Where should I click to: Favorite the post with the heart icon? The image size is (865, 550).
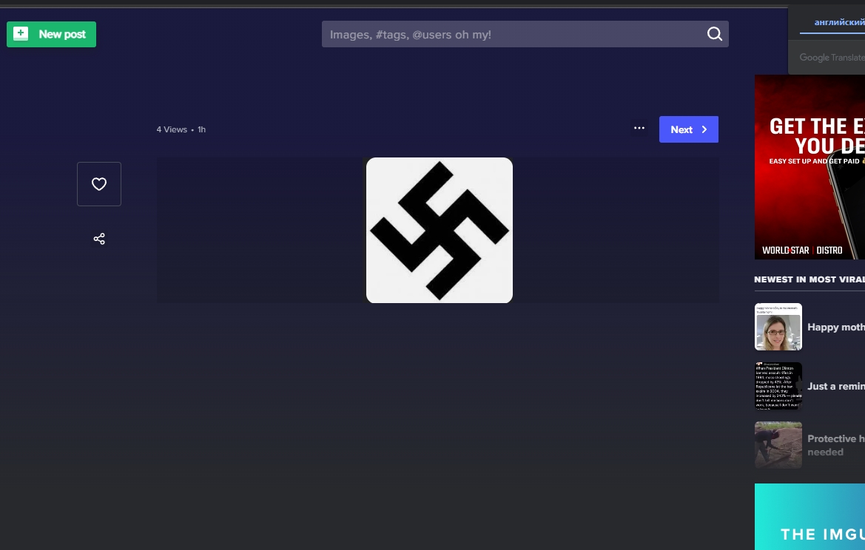click(99, 184)
